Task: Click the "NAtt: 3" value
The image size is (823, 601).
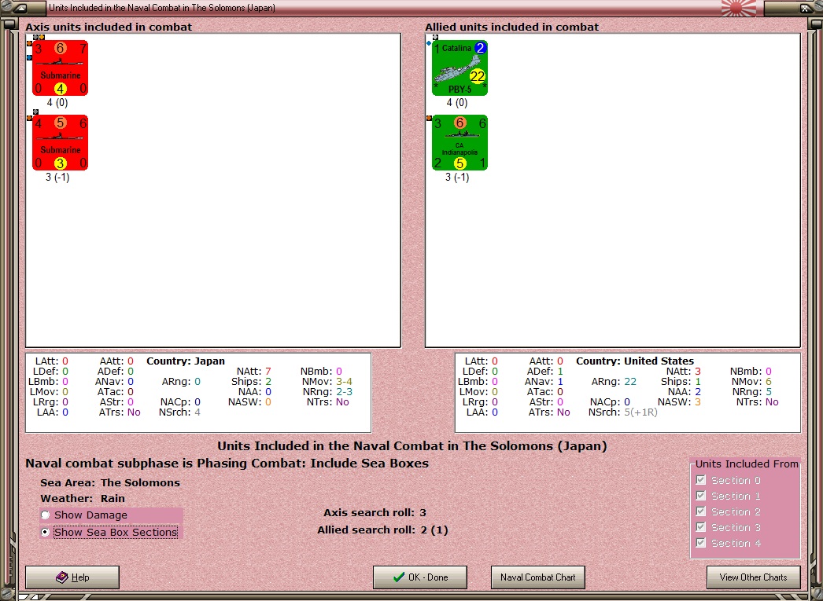Action: pos(684,372)
